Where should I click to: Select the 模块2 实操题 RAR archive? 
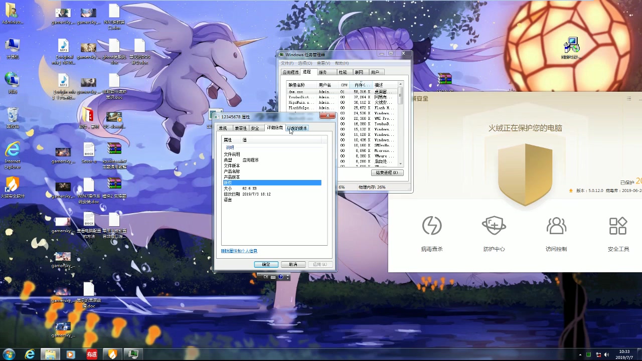114,188
